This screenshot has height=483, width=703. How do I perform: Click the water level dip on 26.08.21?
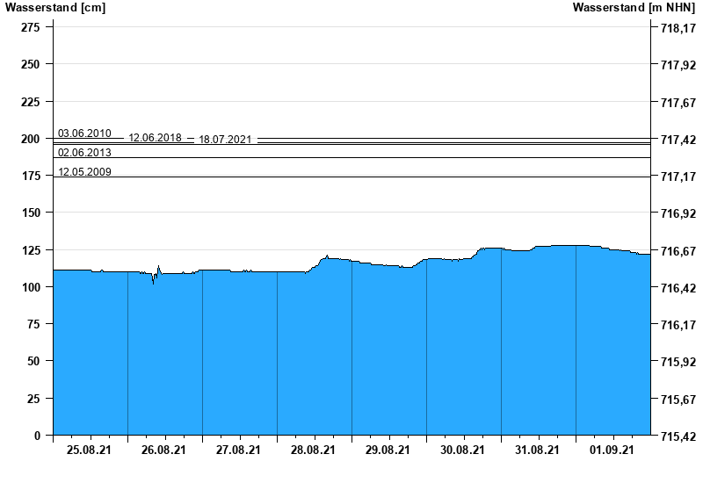click(x=153, y=281)
